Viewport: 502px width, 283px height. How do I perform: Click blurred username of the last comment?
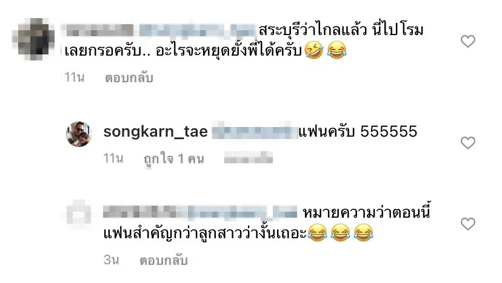point(144,212)
